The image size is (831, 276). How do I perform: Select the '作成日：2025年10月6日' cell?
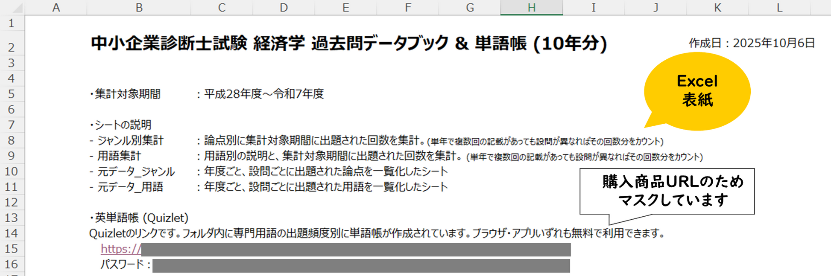(x=752, y=43)
